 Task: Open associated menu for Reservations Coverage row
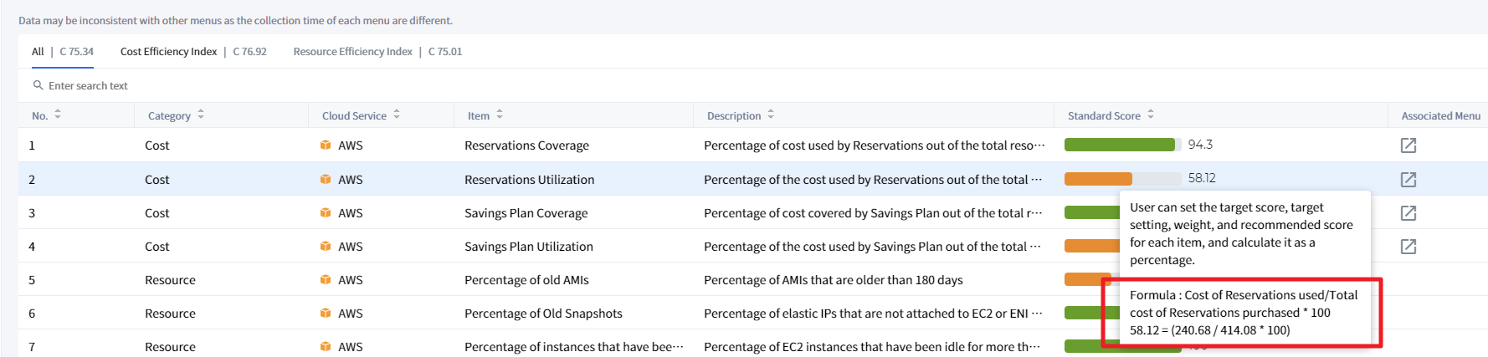pyautogui.click(x=1408, y=145)
